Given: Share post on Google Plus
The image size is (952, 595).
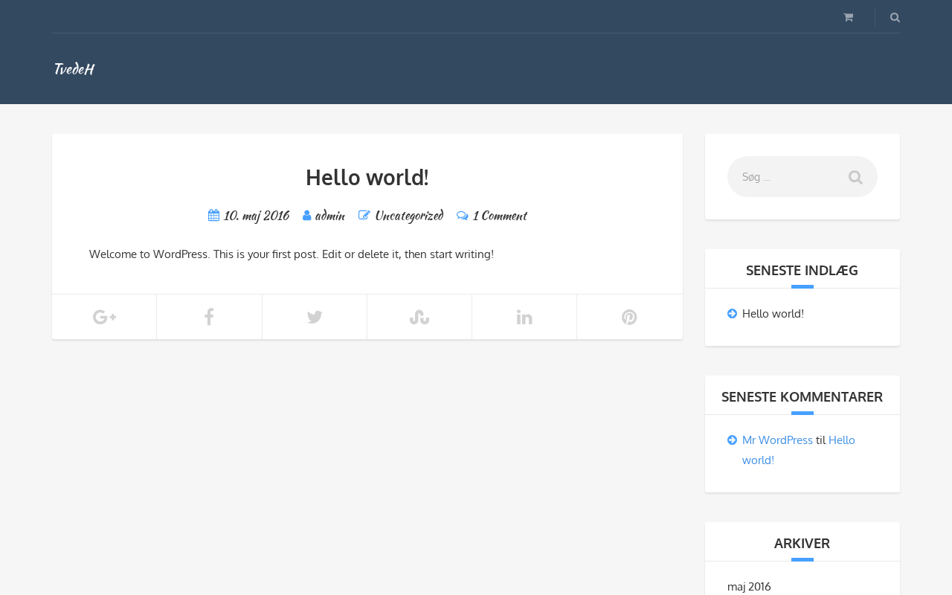Looking at the screenshot, I should tap(104, 318).
